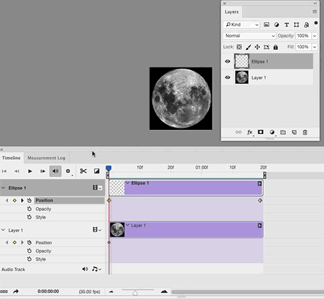Go to first frame in Timeline

pos(4,171)
